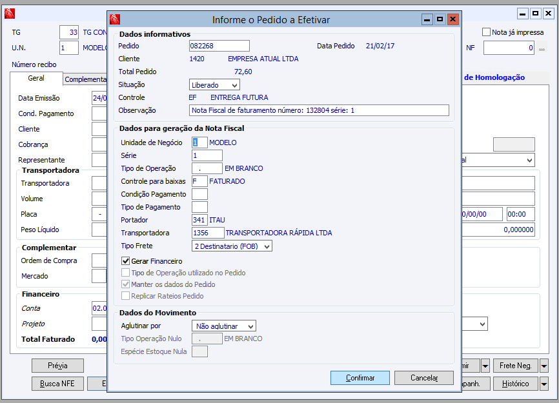Switch to the Geral tab

[x=36, y=78]
